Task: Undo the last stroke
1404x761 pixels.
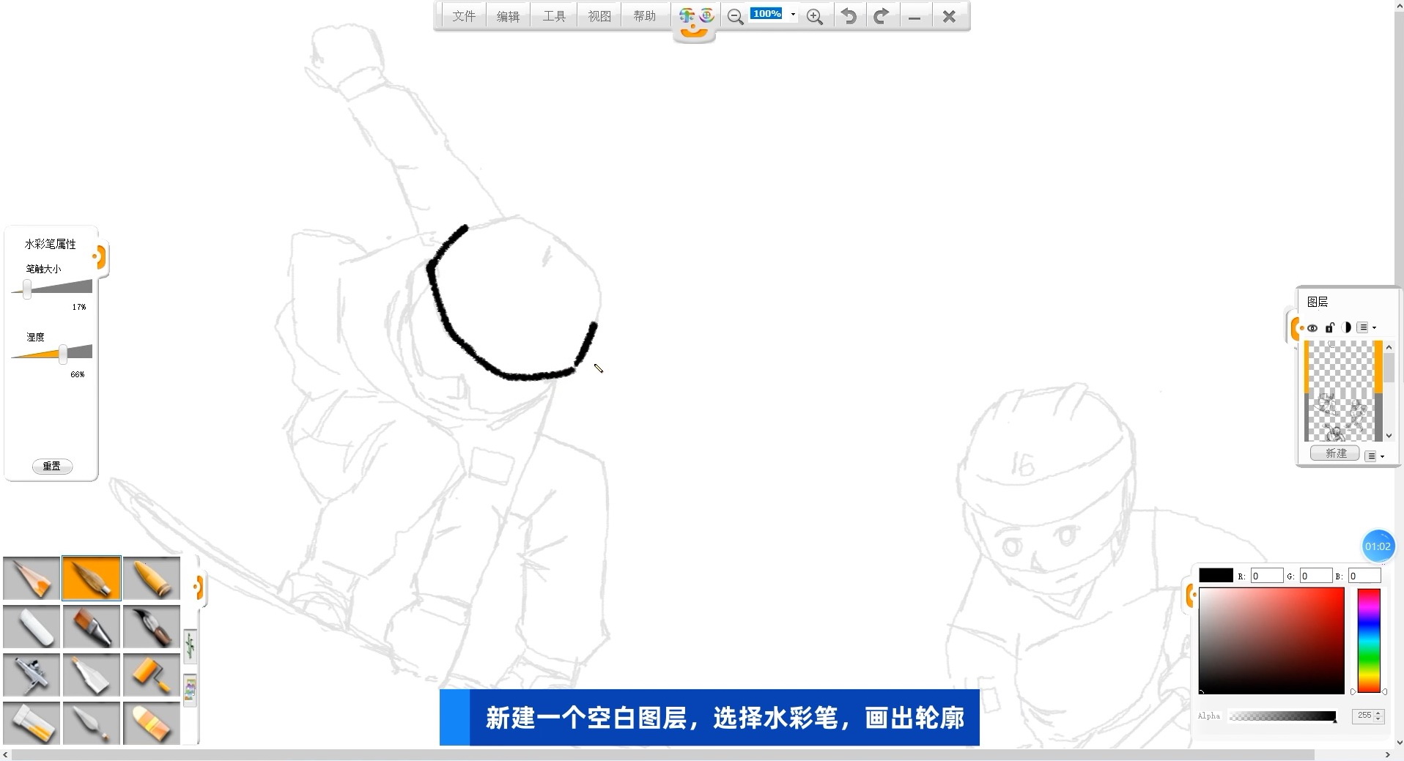Action: click(x=849, y=16)
